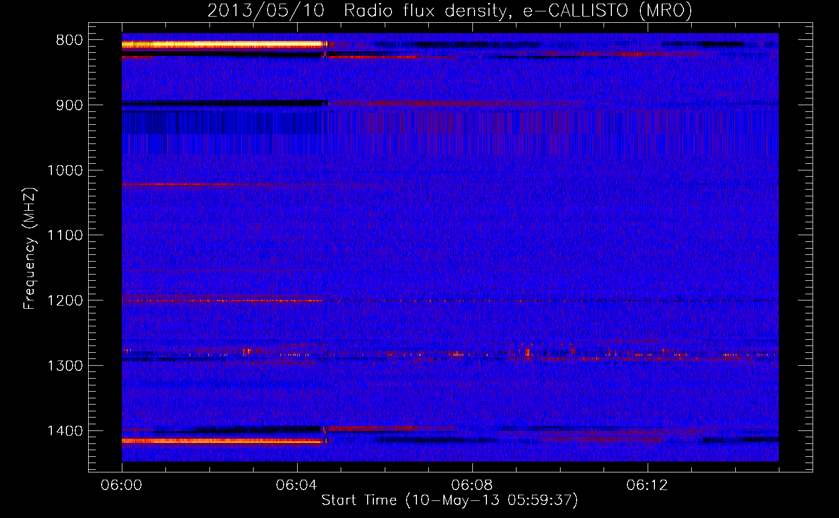Click the 1400 frequency tick label

tap(65, 431)
